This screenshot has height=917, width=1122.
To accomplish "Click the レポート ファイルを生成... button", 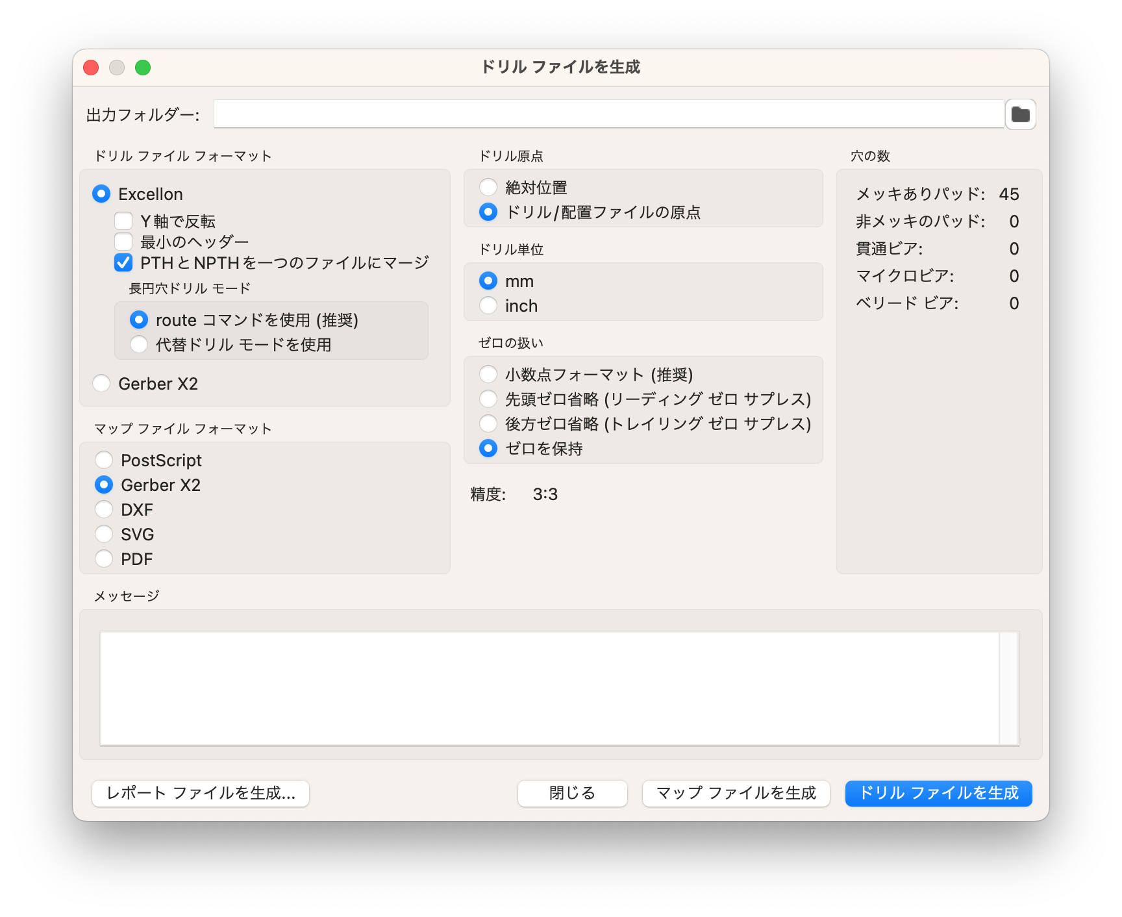I will click(201, 793).
